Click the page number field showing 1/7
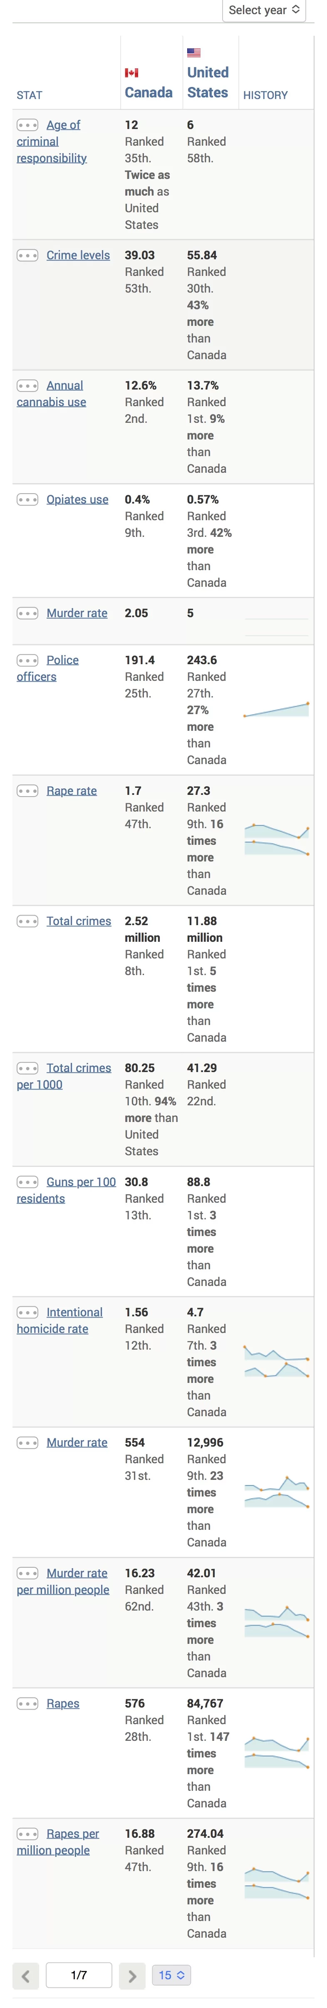Viewport: 327px width, 2008px height. click(79, 1974)
